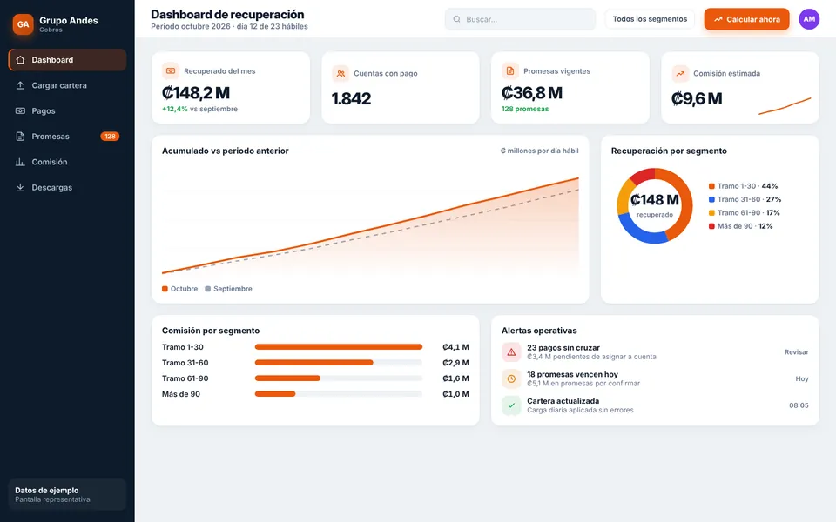Click the Cuentas con pago people icon
This screenshot has height=522, width=836.
pyautogui.click(x=340, y=73)
